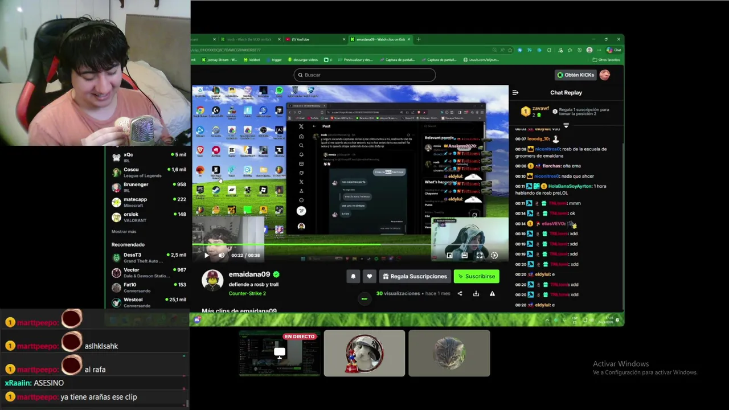The image size is (729, 410).
Task: Open matecapp channel in sidebar
Action: coord(149,202)
